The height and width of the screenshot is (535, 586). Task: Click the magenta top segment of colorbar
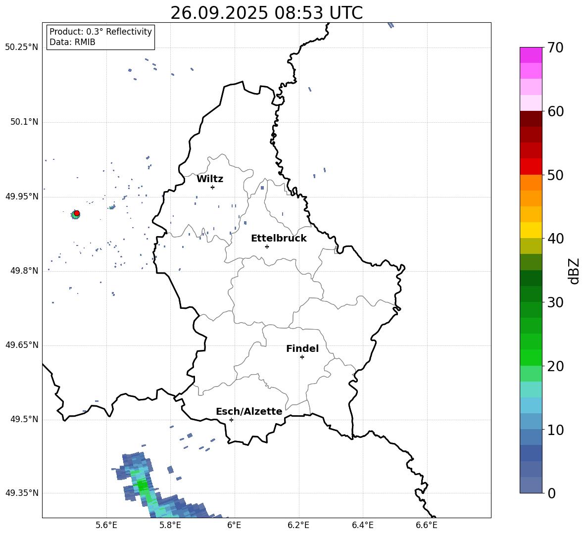coord(531,55)
